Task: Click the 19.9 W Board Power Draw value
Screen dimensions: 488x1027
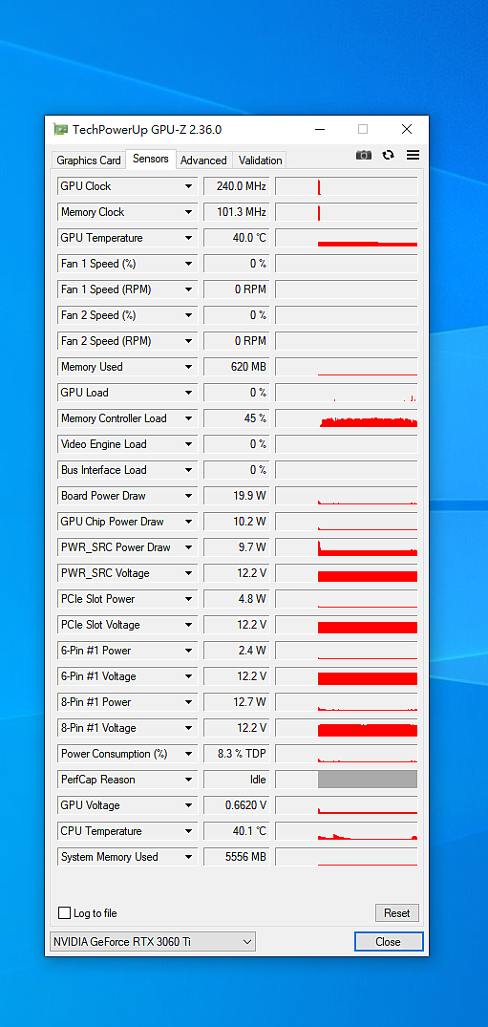Action: [237, 496]
